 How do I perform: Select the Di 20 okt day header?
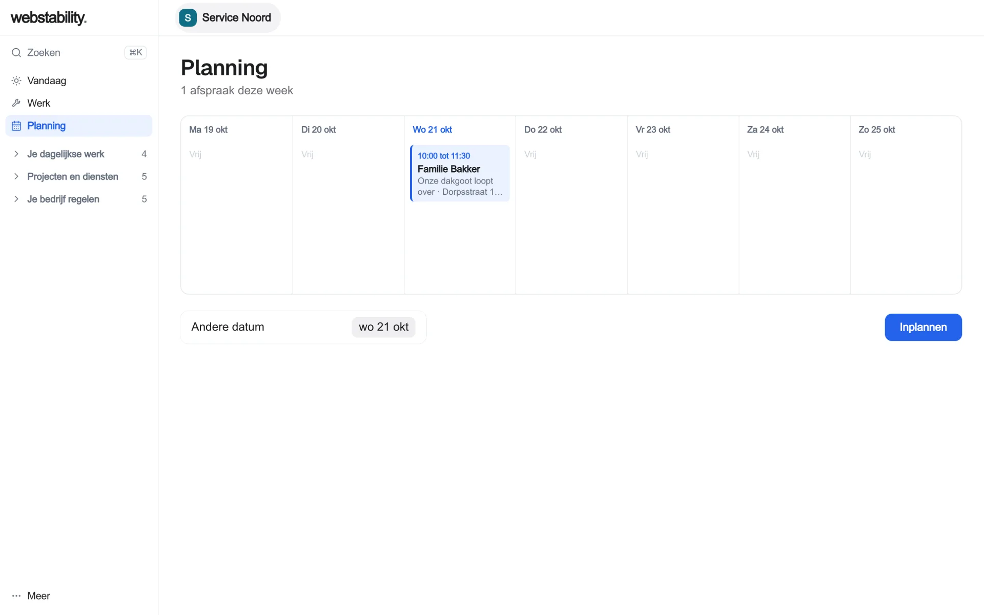(318, 130)
